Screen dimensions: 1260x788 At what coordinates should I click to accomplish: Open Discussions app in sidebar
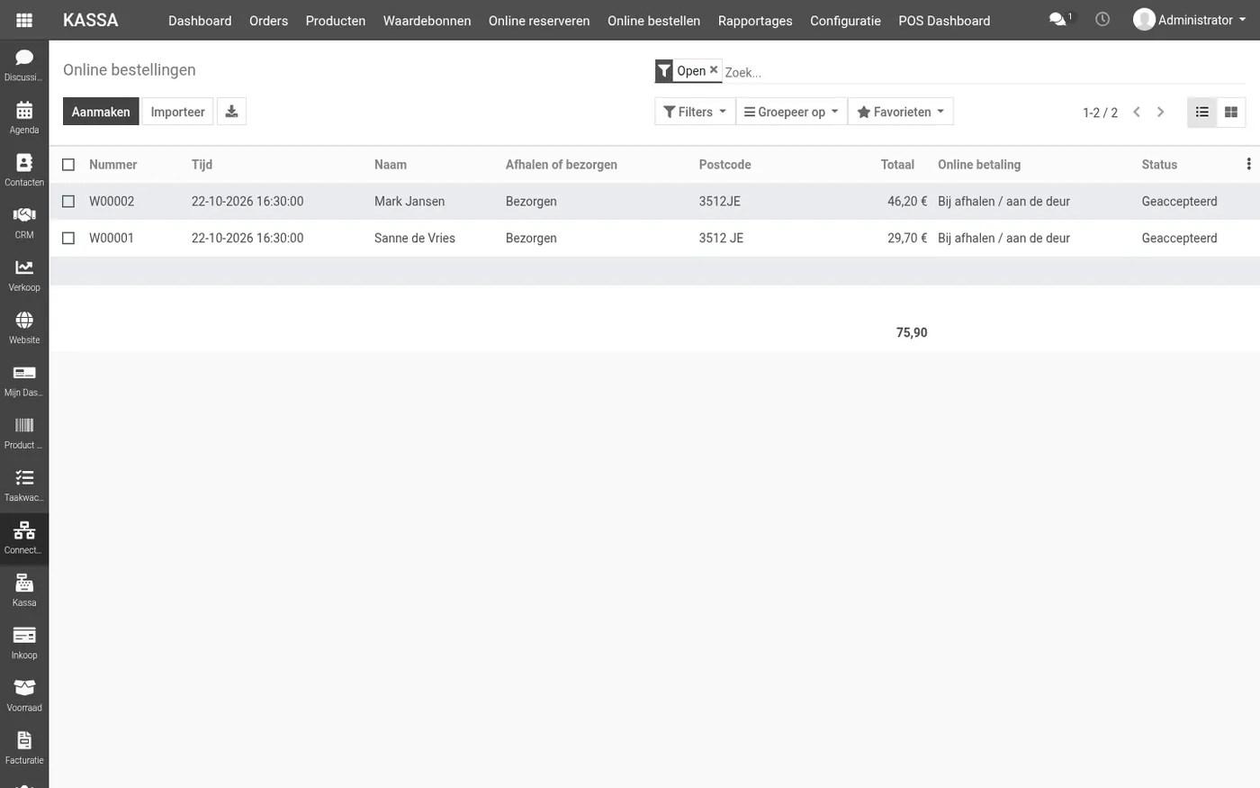coord(24,65)
